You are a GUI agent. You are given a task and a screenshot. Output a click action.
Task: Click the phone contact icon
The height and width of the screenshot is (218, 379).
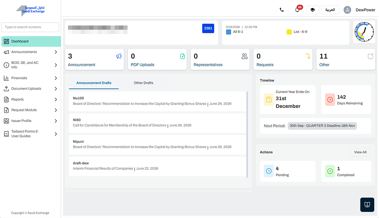pyautogui.click(x=282, y=10)
